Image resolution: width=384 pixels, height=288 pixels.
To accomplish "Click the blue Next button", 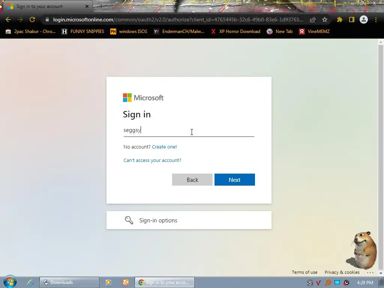I will (x=235, y=180).
